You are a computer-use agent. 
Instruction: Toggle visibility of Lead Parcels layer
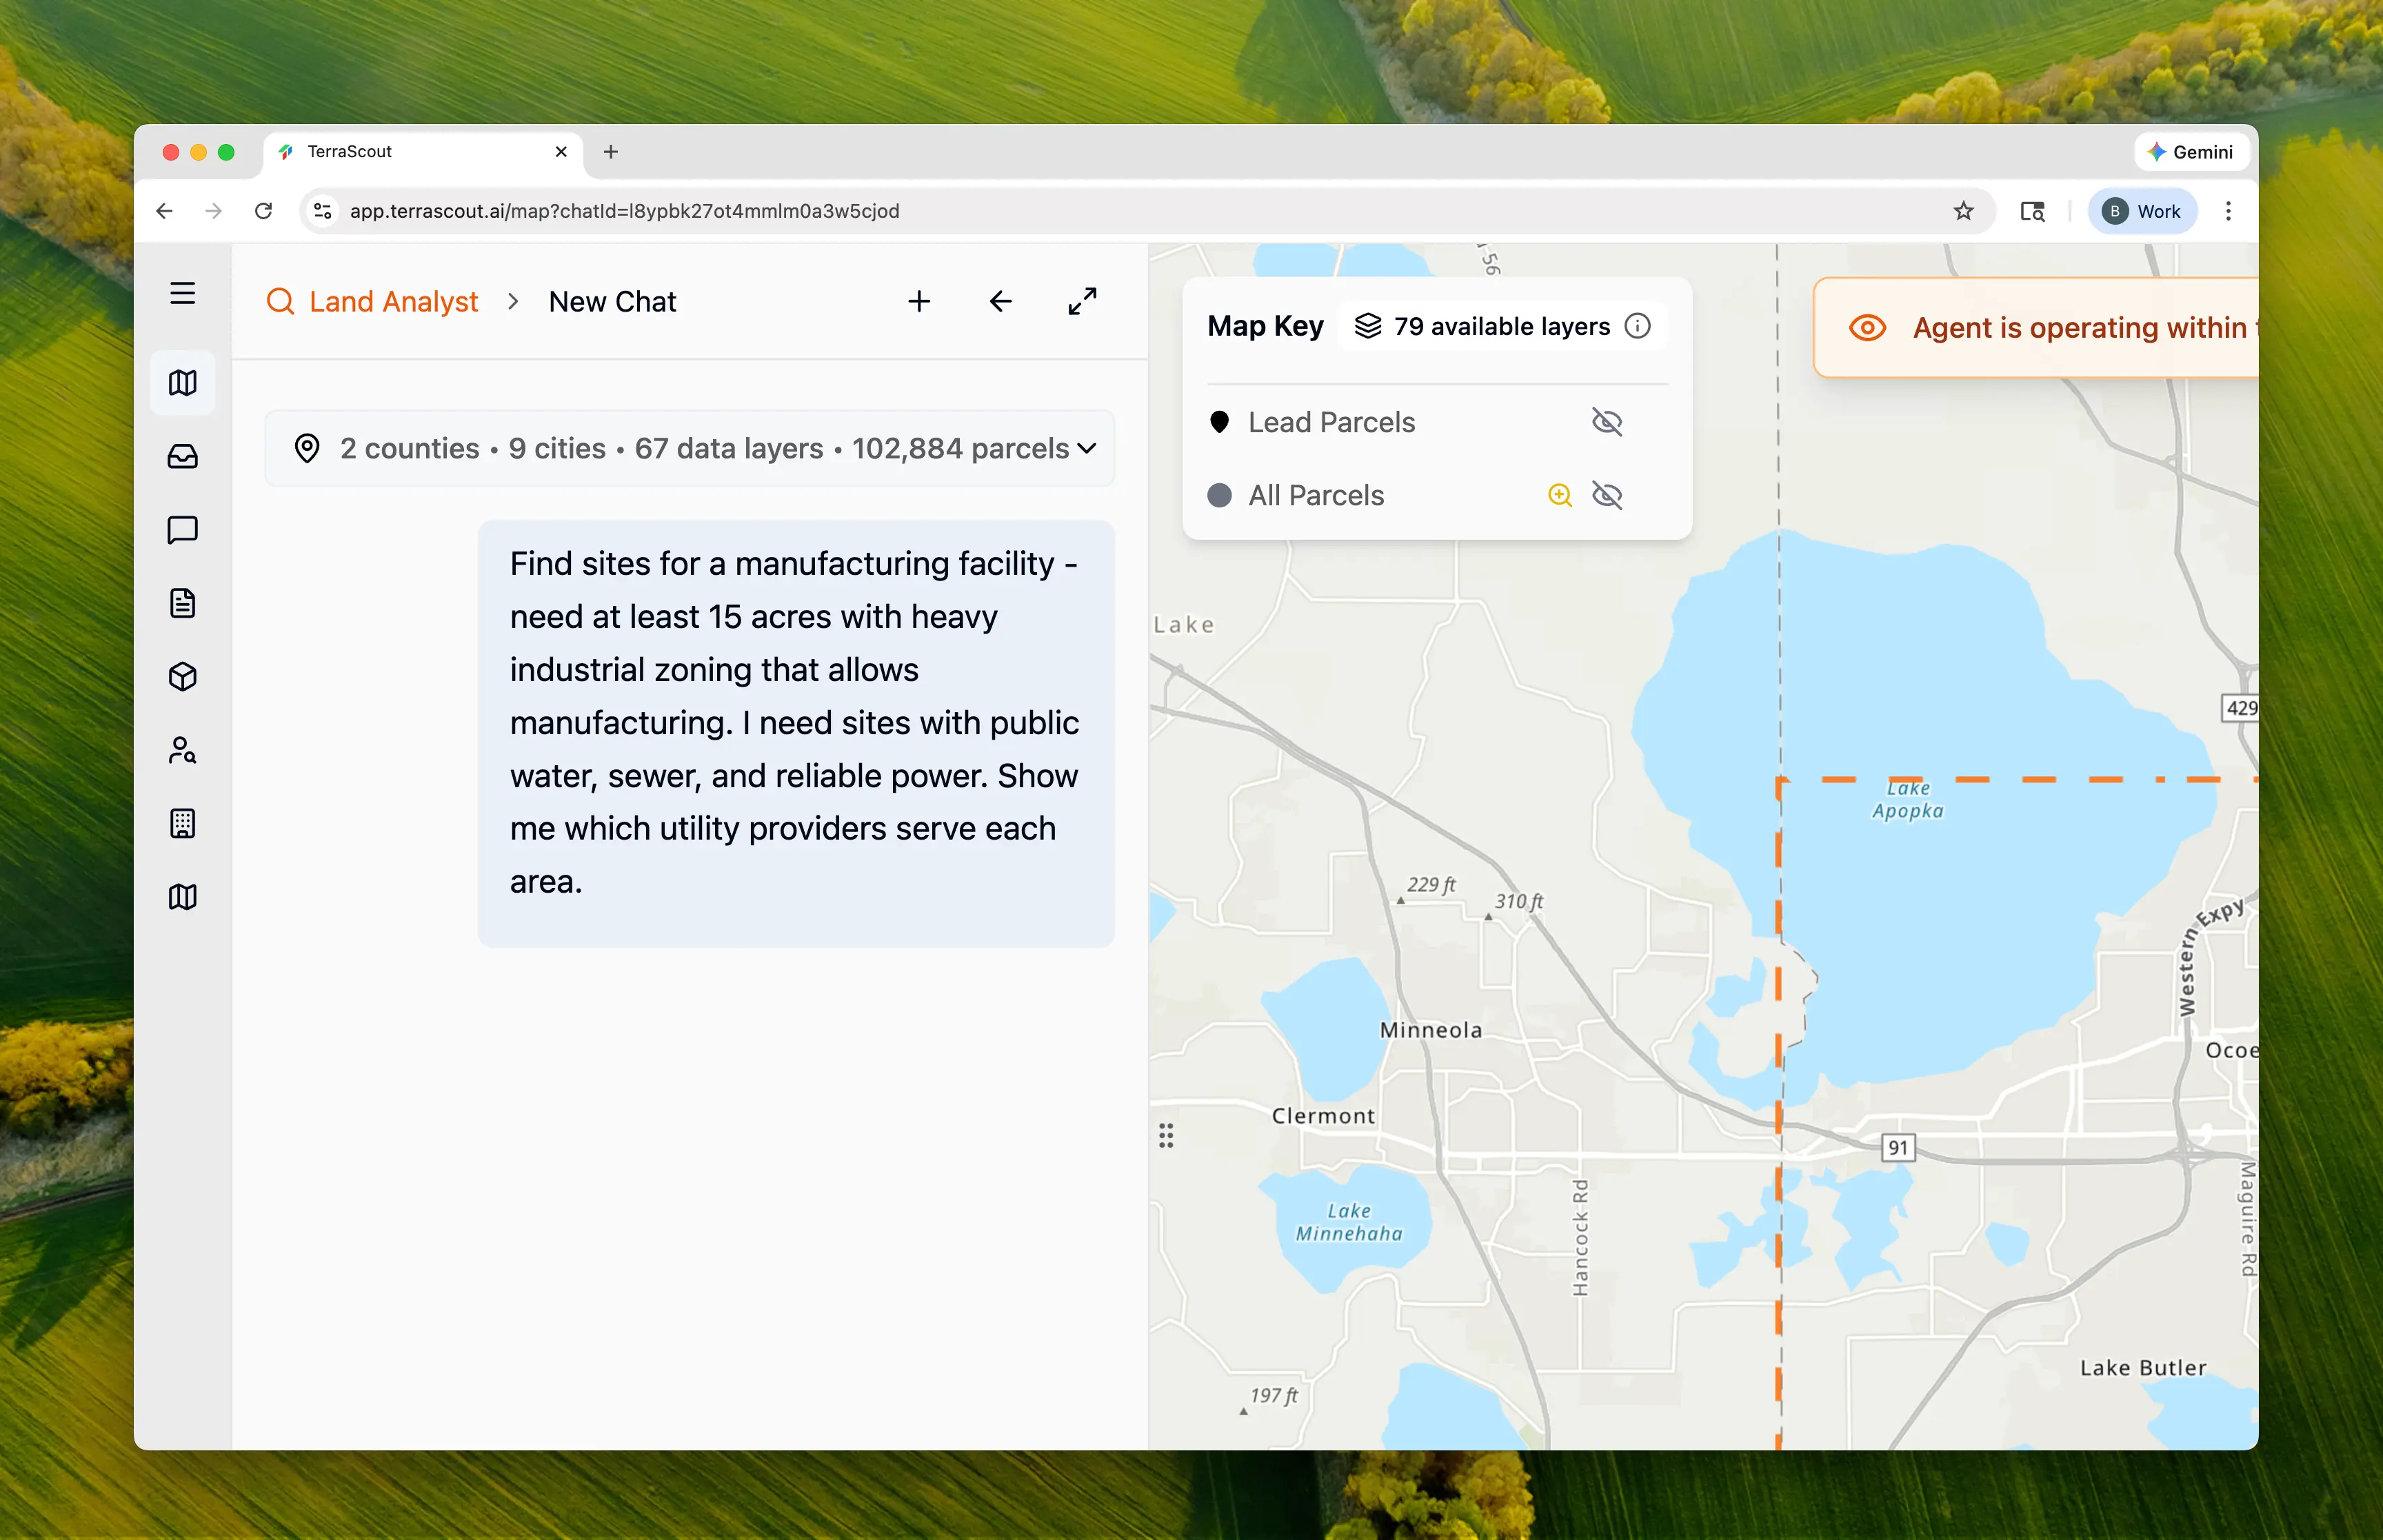coord(1607,422)
